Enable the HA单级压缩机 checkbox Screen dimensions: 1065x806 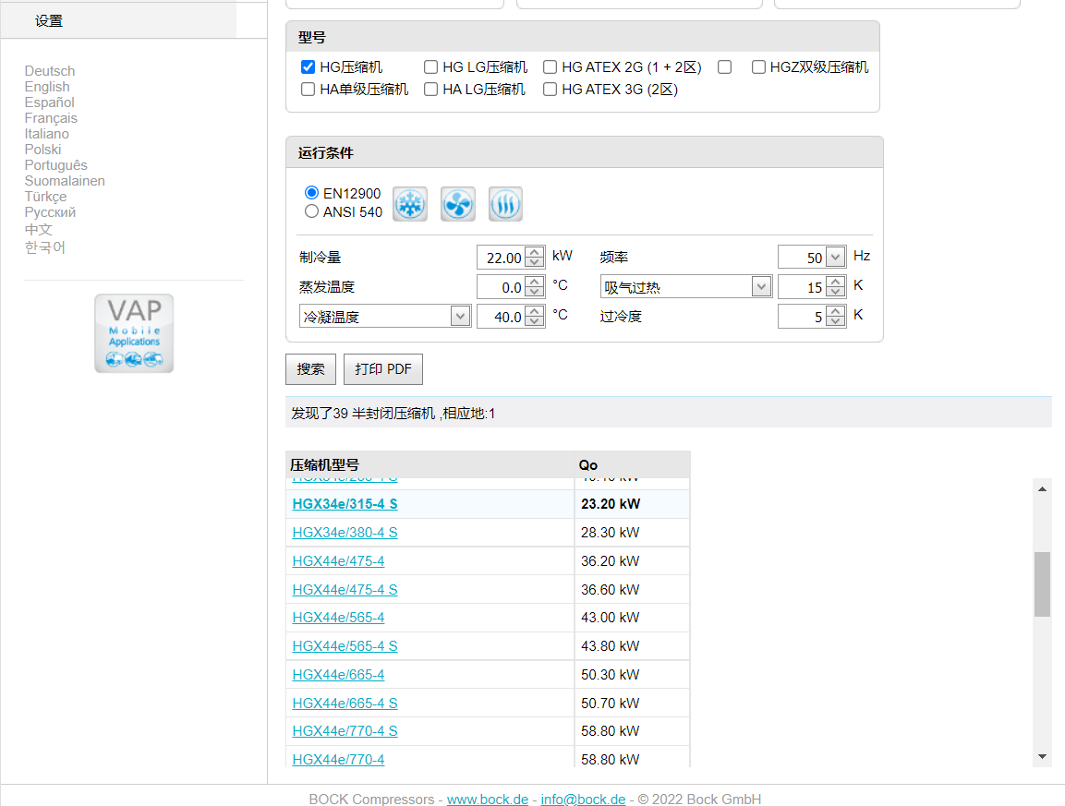308,89
